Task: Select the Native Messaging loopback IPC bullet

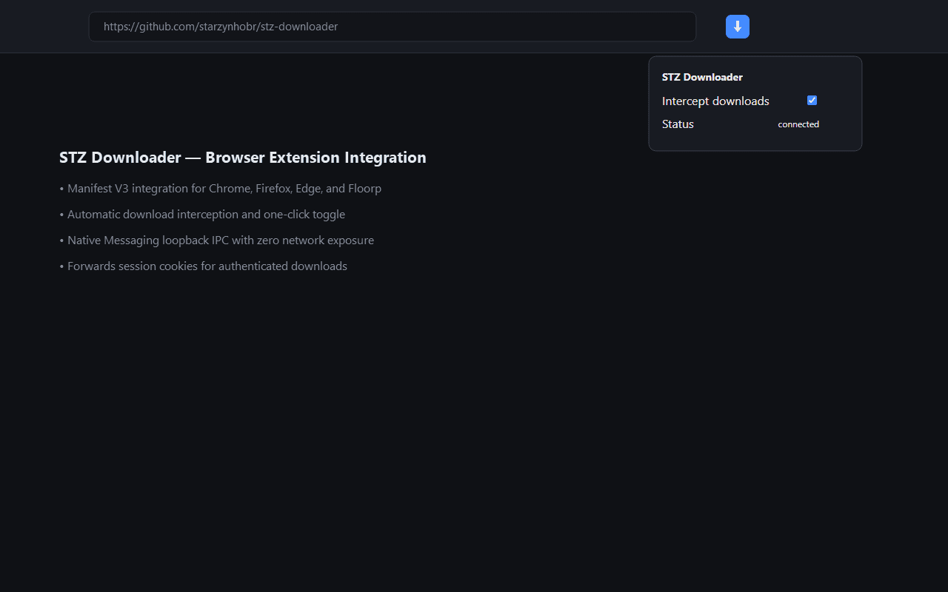Action: point(217,240)
